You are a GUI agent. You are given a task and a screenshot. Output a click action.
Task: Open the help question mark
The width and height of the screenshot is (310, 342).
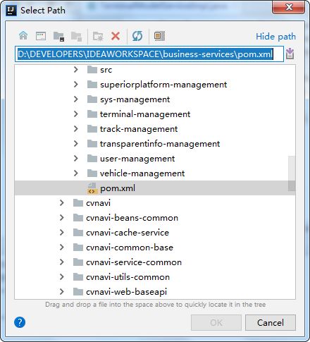point(20,322)
